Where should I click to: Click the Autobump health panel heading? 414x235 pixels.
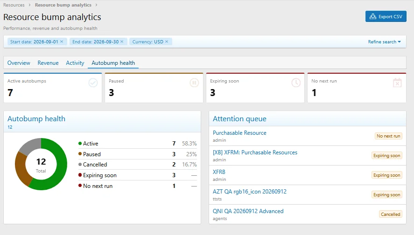pyautogui.click(x=36, y=119)
